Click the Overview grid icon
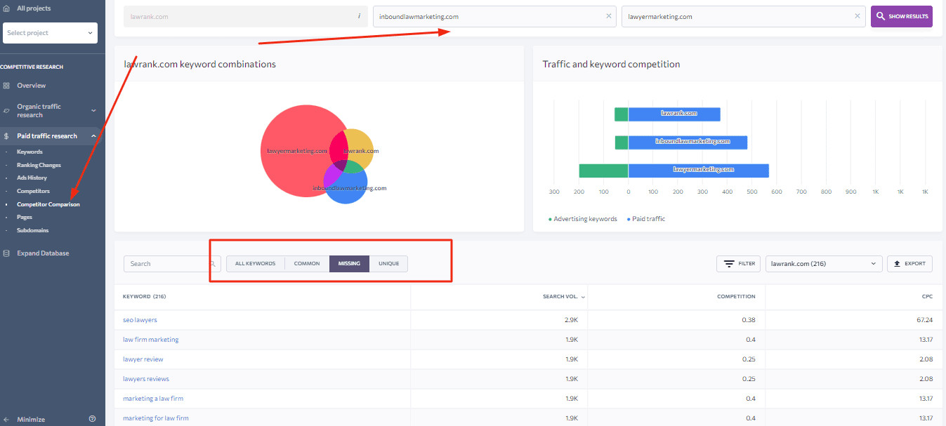Screen dimensions: 946x426 pos(6,86)
